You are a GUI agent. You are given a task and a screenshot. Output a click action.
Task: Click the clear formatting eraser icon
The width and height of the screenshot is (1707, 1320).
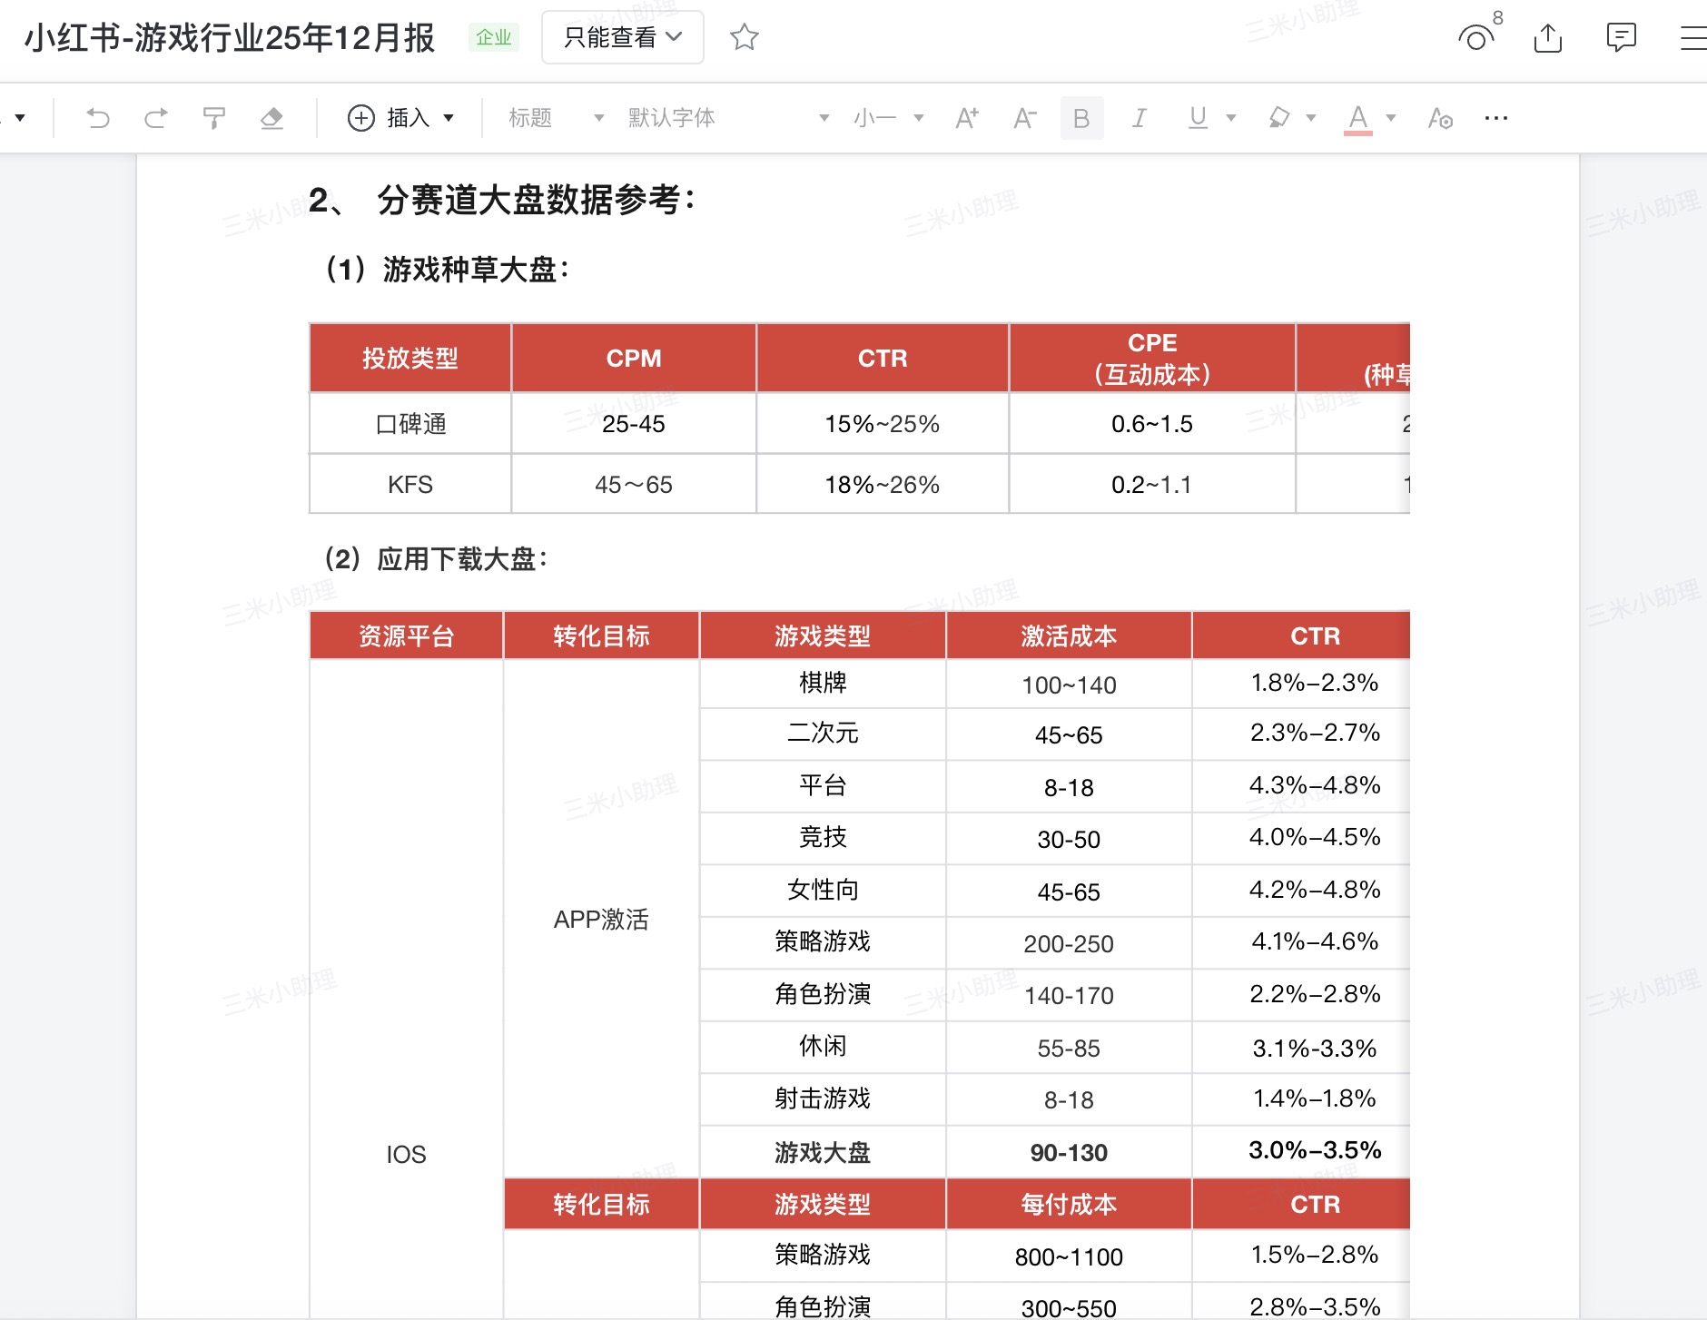(x=271, y=117)
